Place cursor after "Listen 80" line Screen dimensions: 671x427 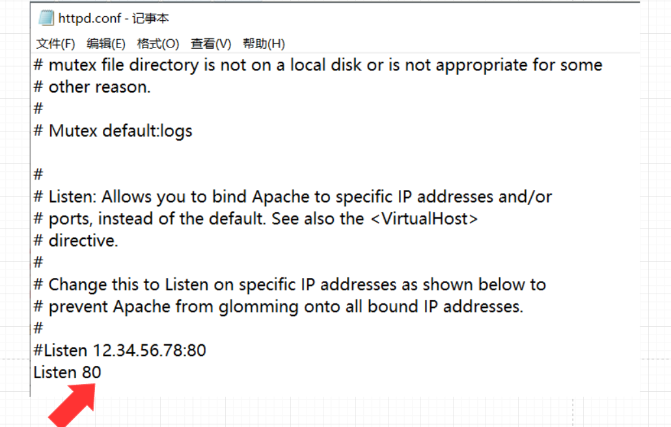[102, 373]
